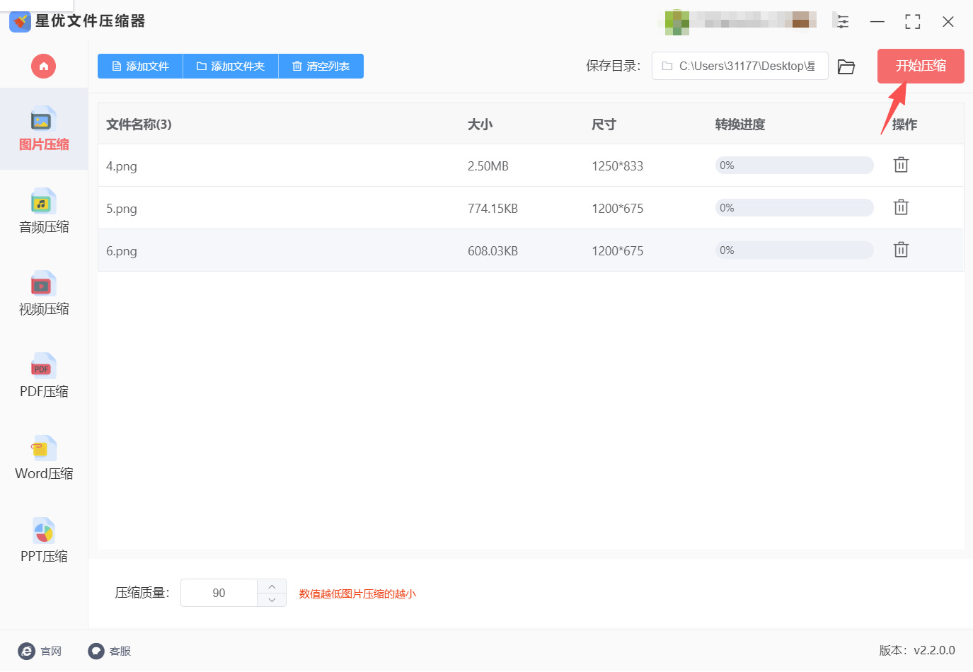
Task: Click the 尺寸 column header
Action: (x=604, y=124)
